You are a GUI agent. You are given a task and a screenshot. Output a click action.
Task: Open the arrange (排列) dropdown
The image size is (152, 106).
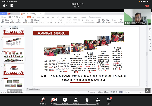108,23
